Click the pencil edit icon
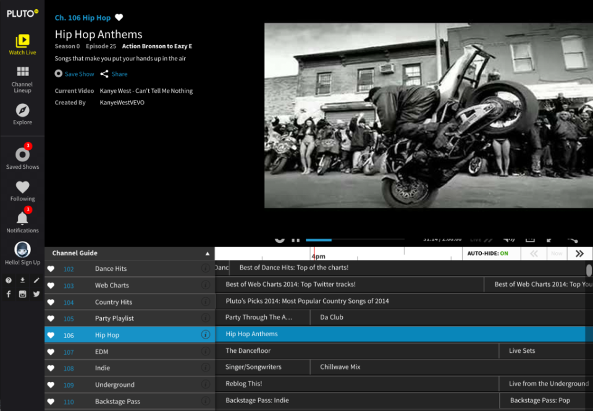 coord(36,280)
